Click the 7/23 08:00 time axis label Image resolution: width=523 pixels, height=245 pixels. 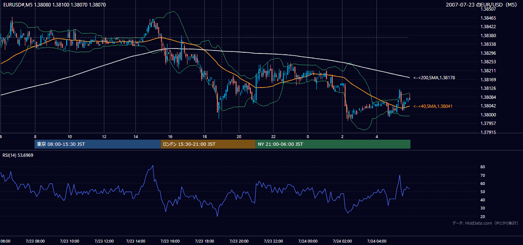[35, 241]
